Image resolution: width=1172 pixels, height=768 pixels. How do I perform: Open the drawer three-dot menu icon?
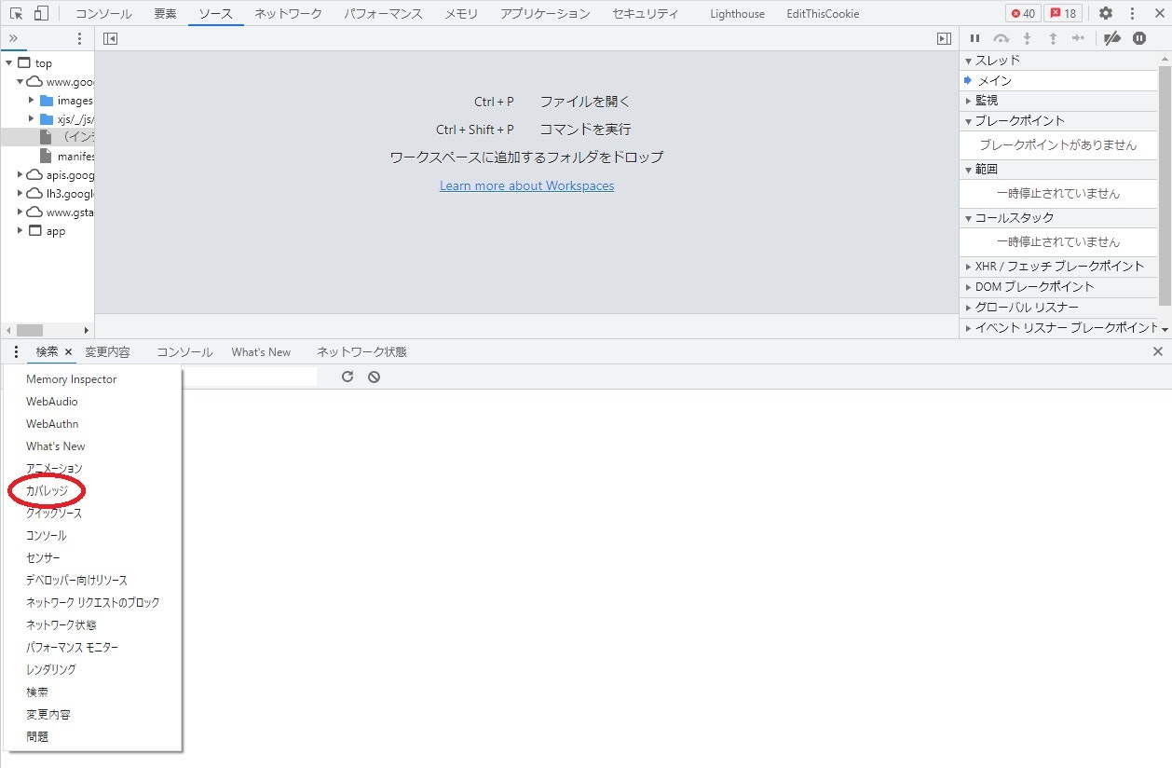coord(16,351)
